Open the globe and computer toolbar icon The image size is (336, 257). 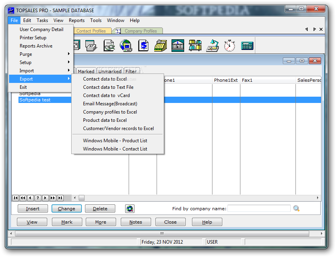tap(126, 46)
